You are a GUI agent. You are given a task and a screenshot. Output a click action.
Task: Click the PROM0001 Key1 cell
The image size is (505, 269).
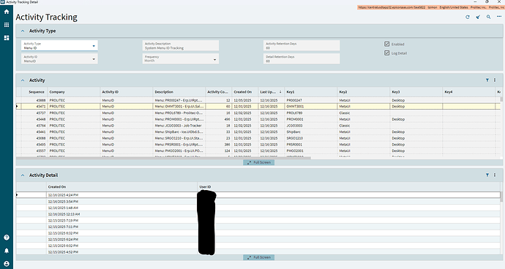click(x=311, y=119)
